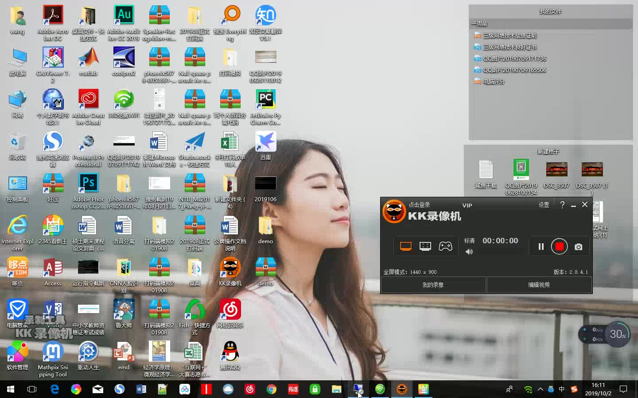Open the Shadowsocks shortcut icon
Viewport: 638px width, 398px height.
tap(195, 149)
